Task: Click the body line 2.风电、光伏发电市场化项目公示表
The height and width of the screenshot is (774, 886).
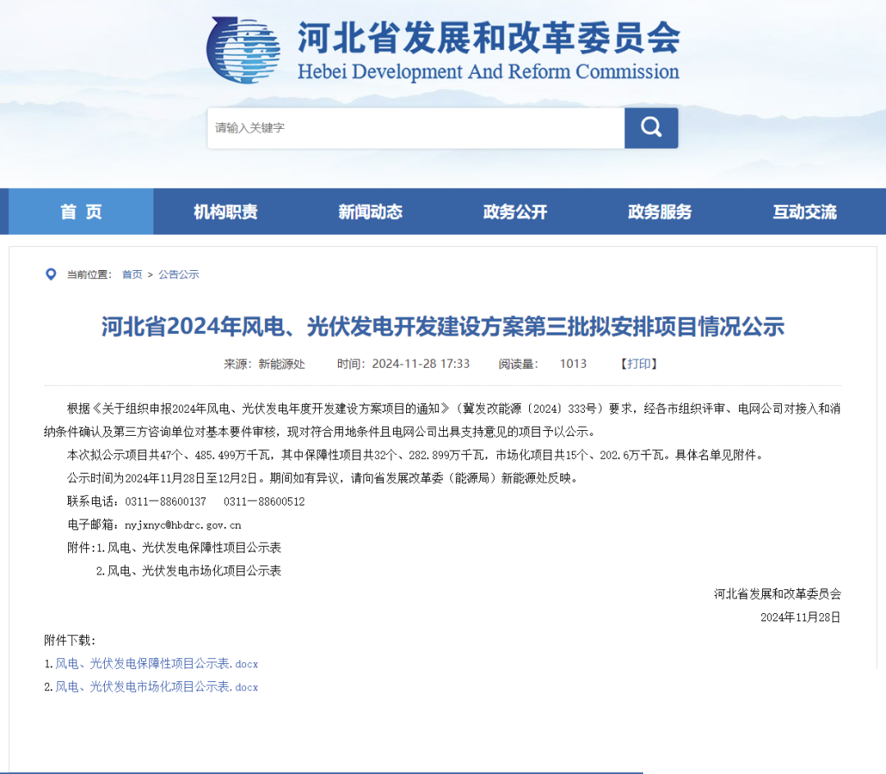Action: point(188,570)
